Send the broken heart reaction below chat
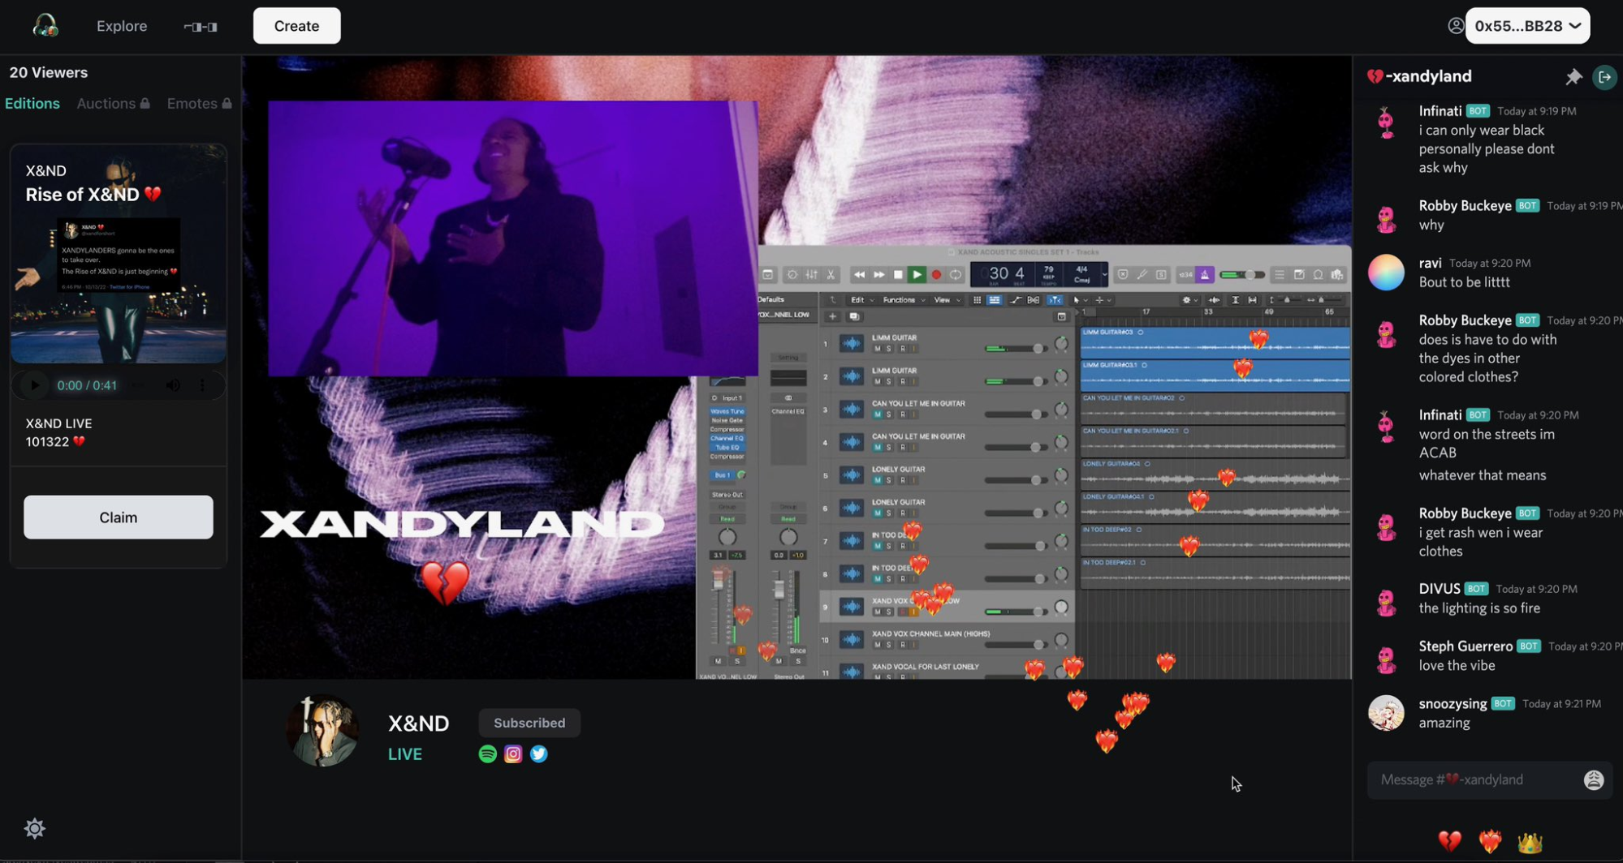 pos(1449,841)
